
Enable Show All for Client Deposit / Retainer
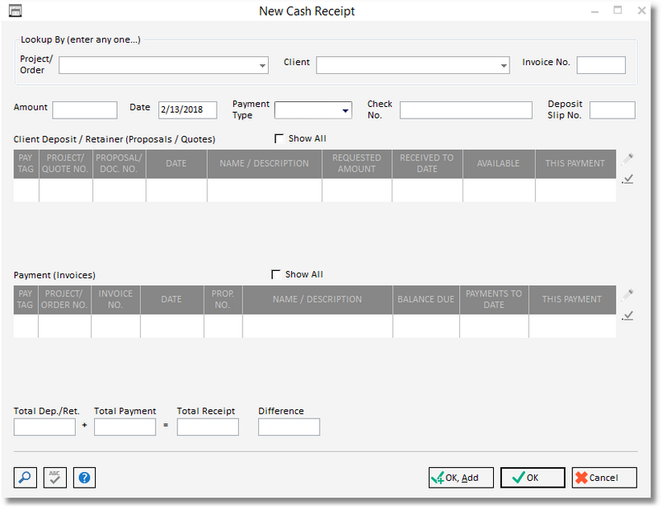coord(279,138)
